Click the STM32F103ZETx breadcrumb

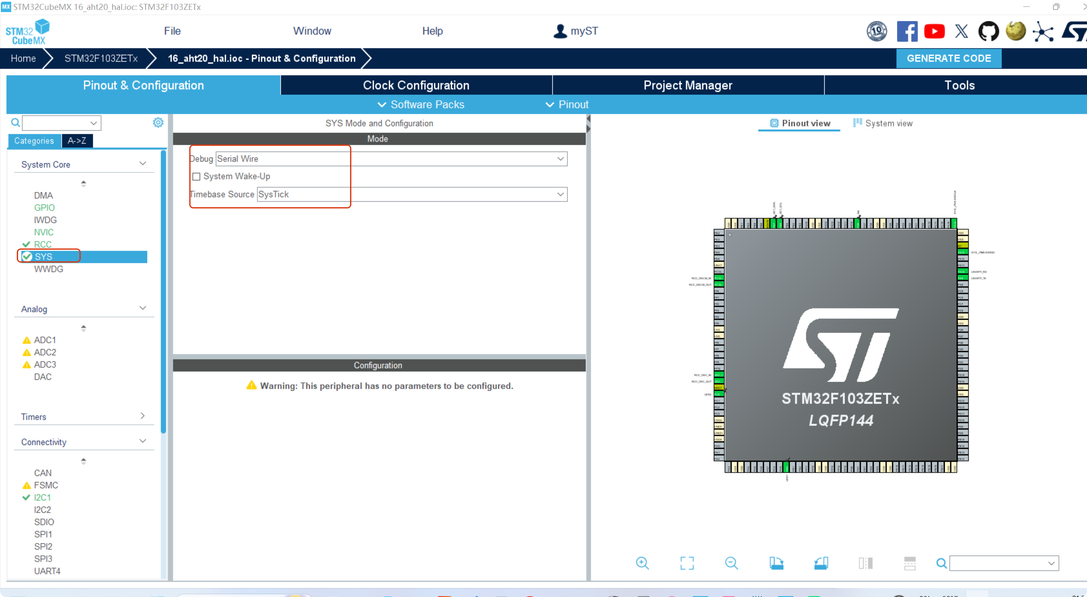101,58
